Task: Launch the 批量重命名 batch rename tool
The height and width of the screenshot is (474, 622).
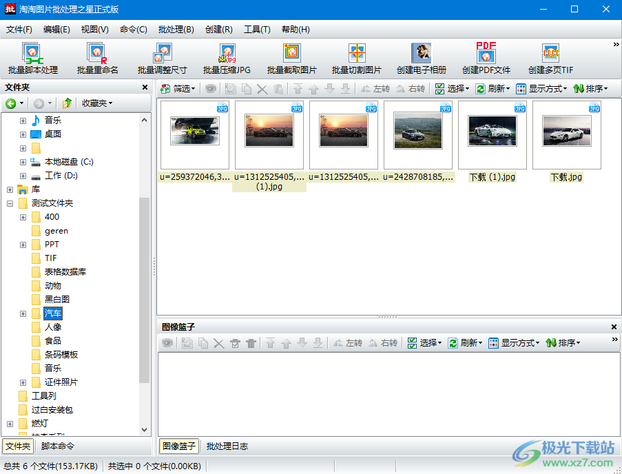Action: (x=97, y=59)
